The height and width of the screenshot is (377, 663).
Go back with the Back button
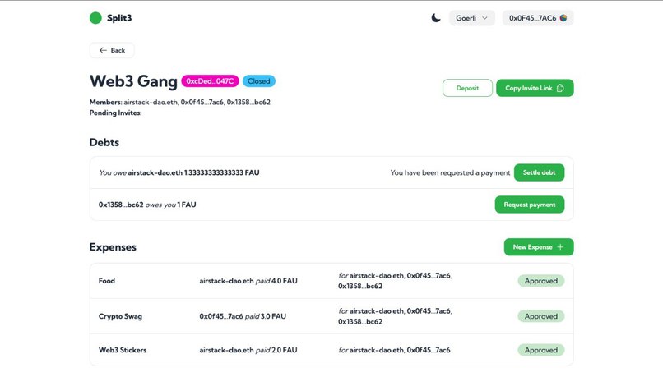(112, 50)
